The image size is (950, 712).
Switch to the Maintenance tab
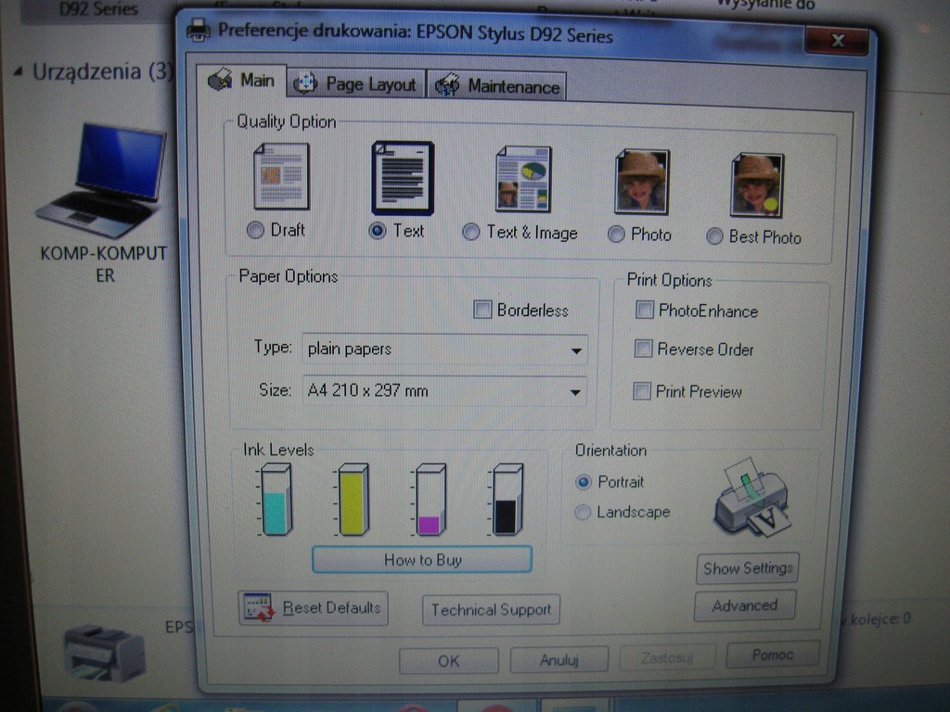click(497, 86)
